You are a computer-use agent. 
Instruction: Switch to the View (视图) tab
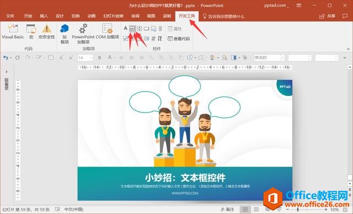click(151, 16)
